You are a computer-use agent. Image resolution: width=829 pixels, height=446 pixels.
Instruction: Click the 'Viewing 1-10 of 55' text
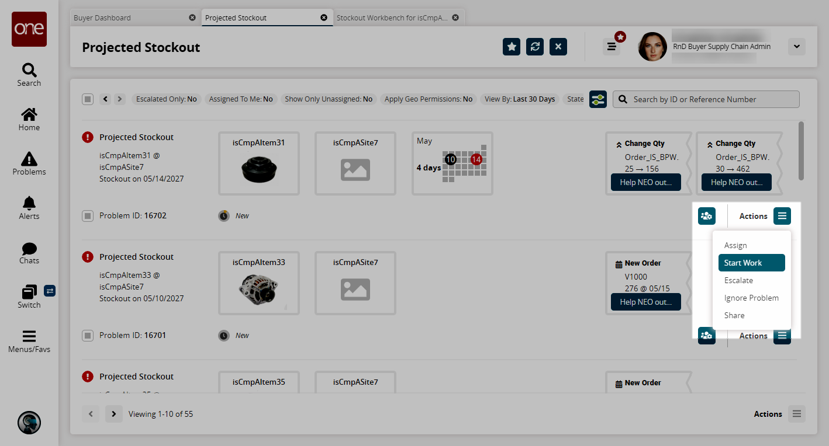point(161,414)
